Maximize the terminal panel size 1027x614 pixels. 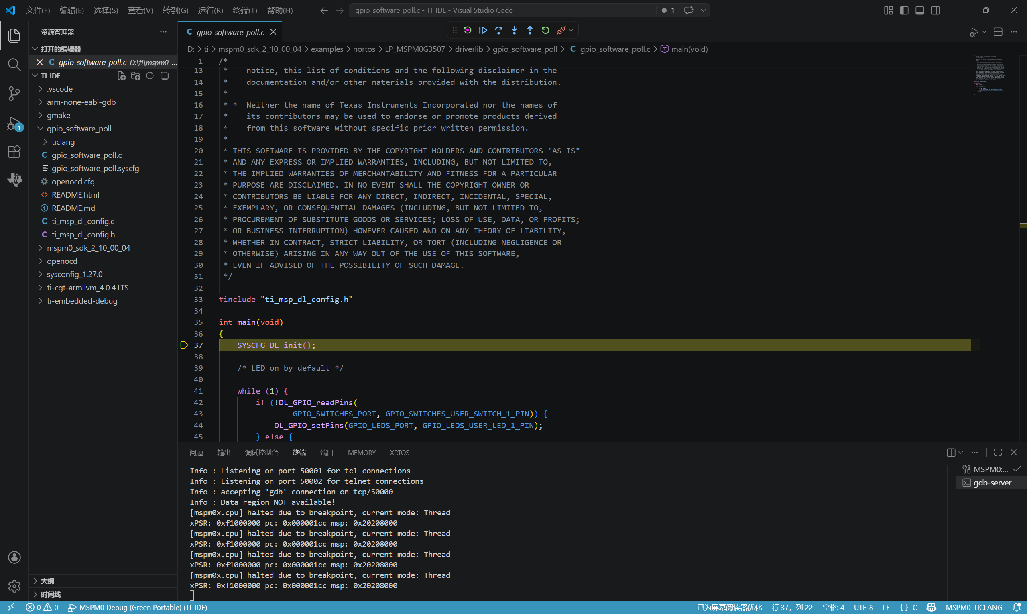click(998, 452)
